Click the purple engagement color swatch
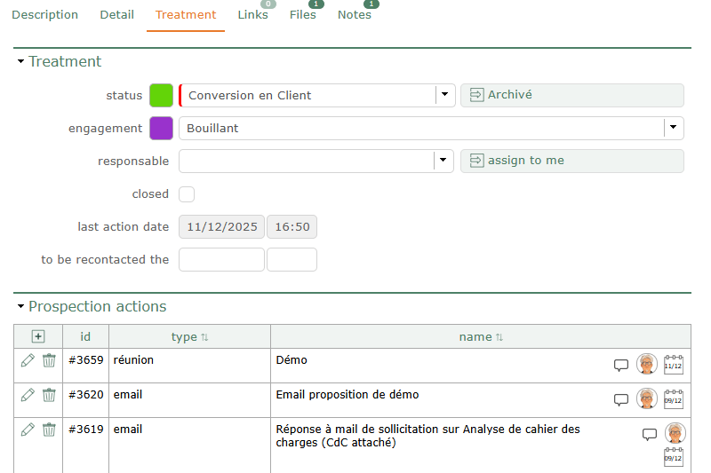The height and width of the screenshot is (473, 711). 161,128
